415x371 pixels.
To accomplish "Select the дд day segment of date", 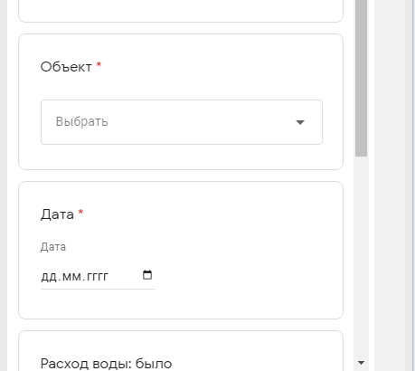I will 49,277.
